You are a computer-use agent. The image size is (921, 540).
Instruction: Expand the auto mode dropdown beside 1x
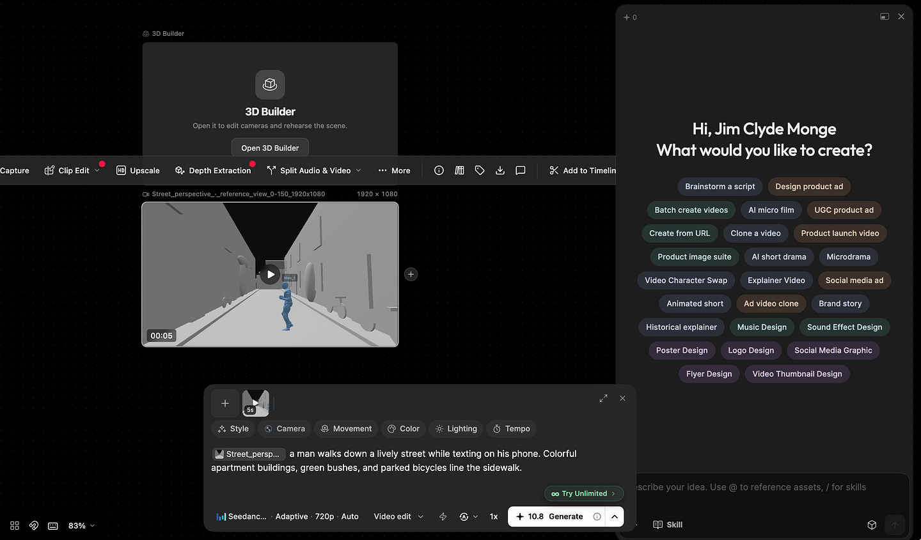pyautogui.click(x=469, y=516)
